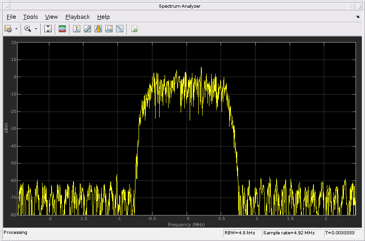
Task: Open the ruler-shaped measurements icon
Action: tap(87, 29)
